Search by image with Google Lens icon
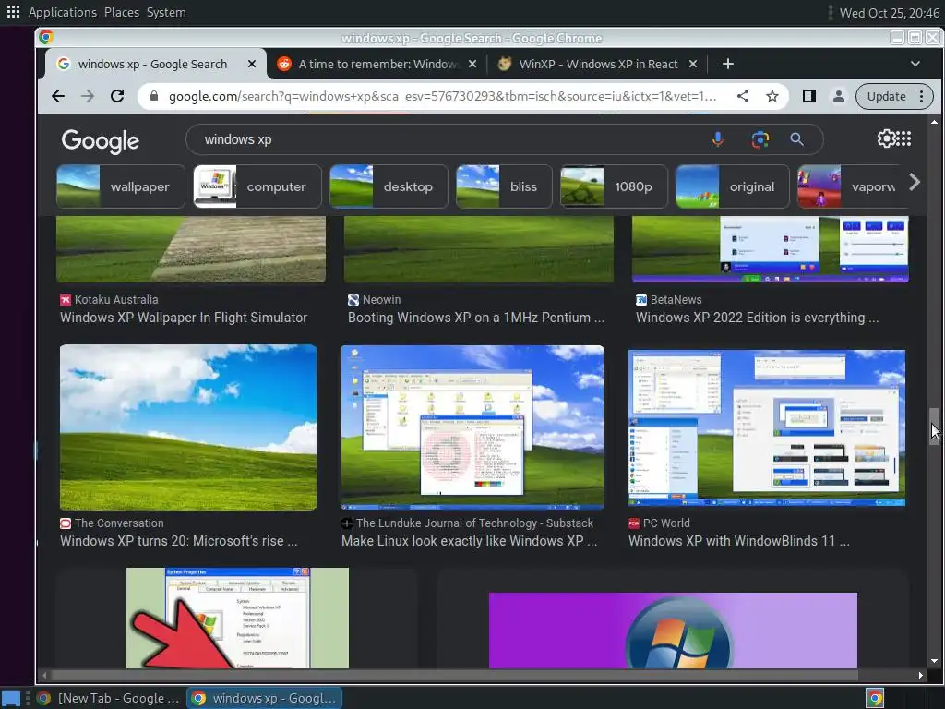The width and height of the screenshot is (945, 709). click(x=760, y=140)
